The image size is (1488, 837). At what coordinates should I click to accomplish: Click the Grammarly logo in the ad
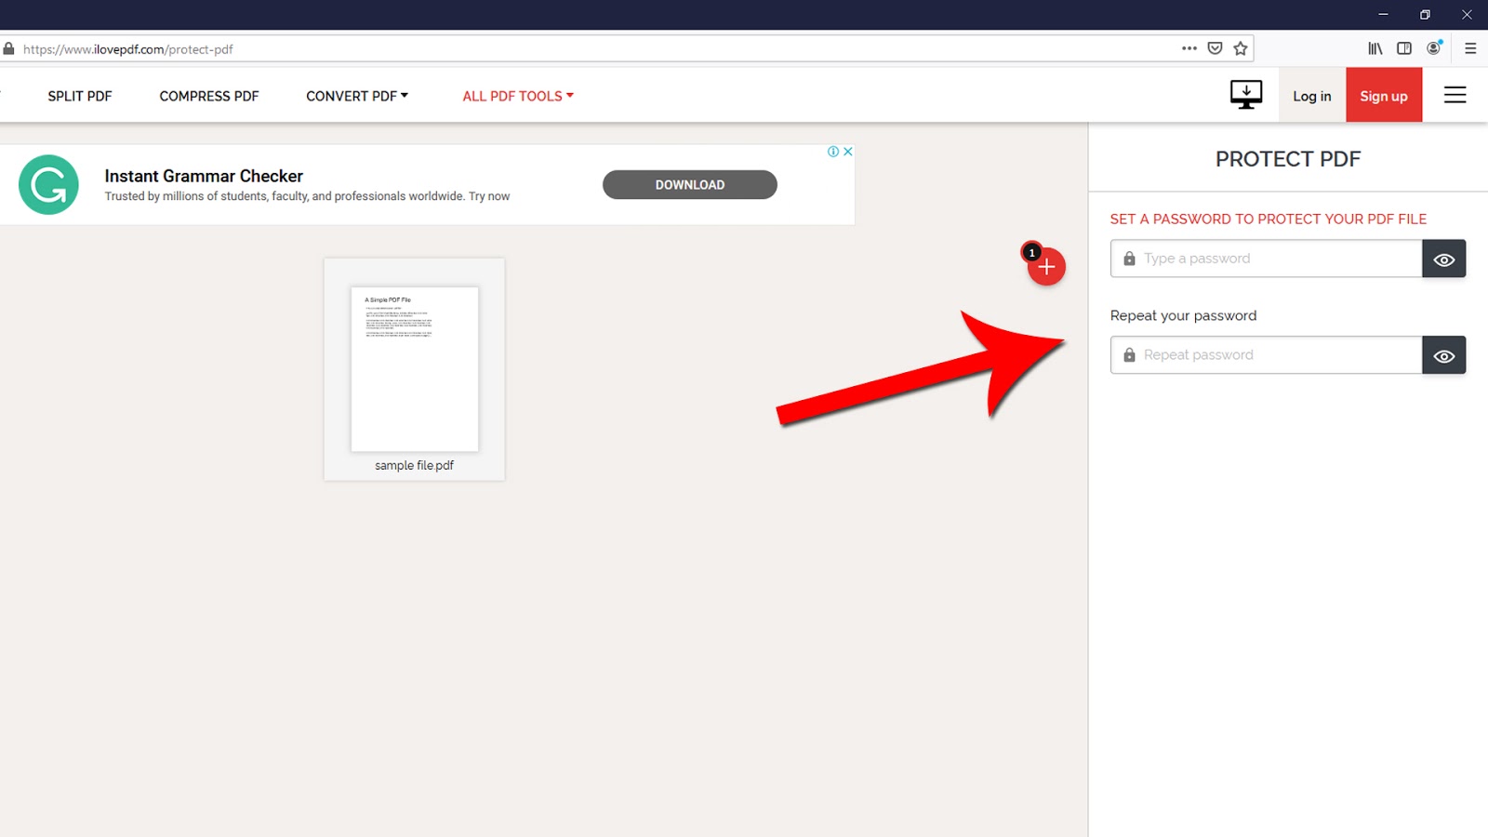click(48, 184)
